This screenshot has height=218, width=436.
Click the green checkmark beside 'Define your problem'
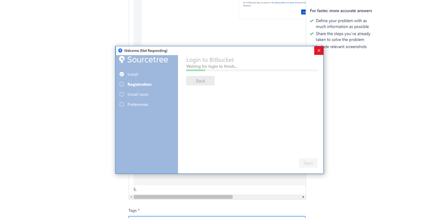click(x=312, y=21)
